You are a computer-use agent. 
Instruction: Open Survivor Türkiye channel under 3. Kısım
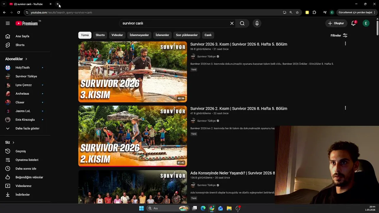(x=206, y=57)
